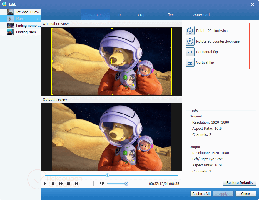
Task: Open the Crop tab
Action: pyautogui.click(x=141, y=15)
